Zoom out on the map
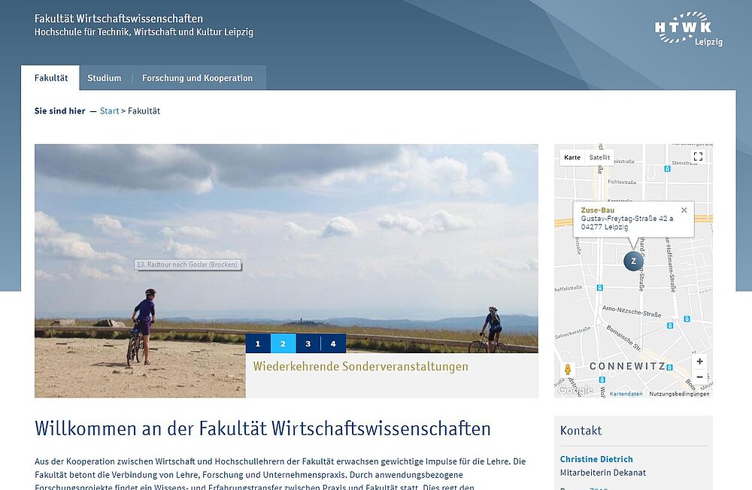This screenshot has width=752, height=490. [x=699, y=377]
